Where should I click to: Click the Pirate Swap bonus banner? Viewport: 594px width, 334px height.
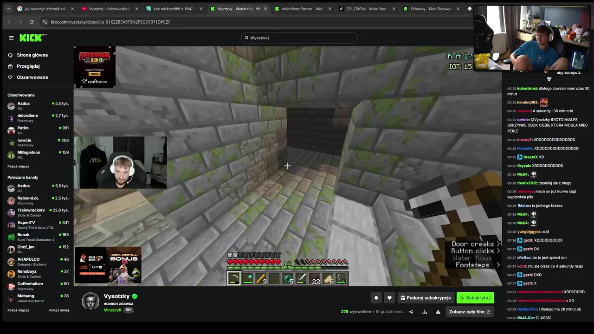(x=108, y=265)
